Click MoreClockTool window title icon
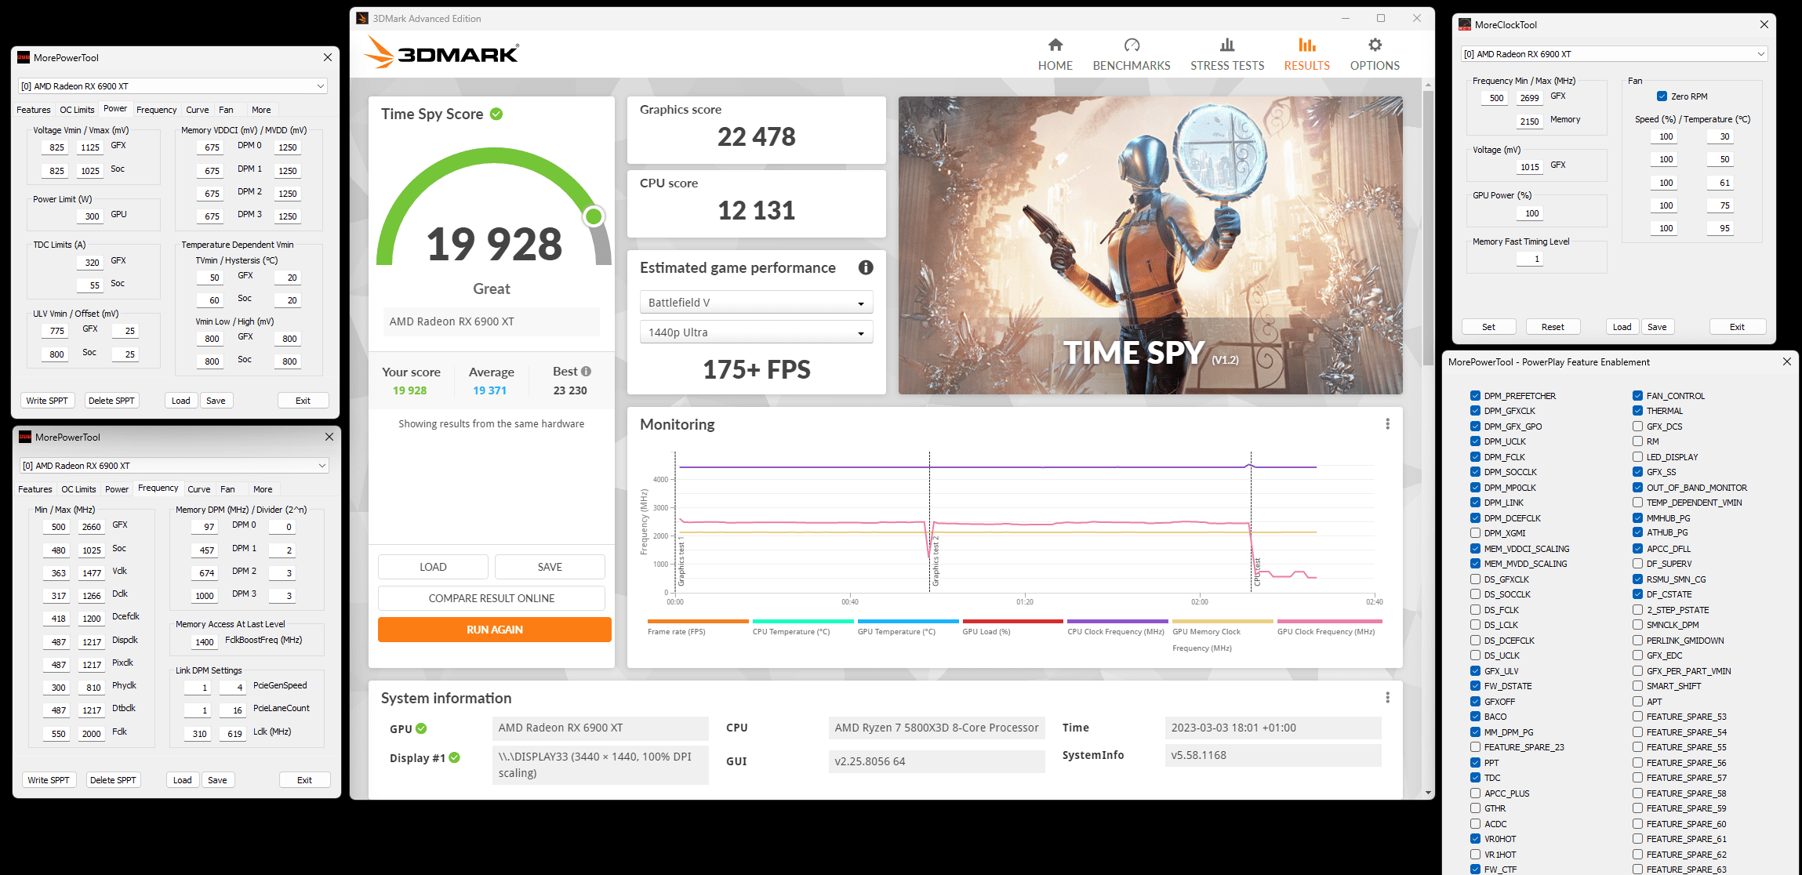 coord(1465,24)
